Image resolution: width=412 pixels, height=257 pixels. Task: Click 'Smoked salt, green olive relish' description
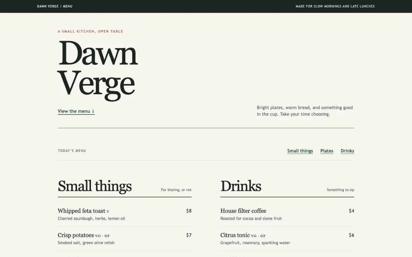pyautogui.click(x=86, y=243)
